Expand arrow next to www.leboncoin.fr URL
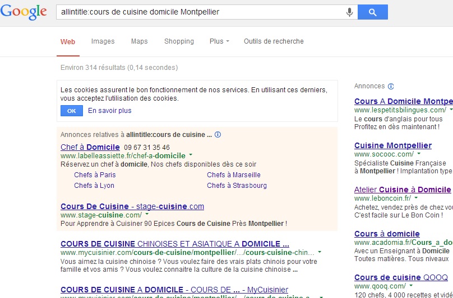The height and width of the screenshot is (298, 453). [x=416, y=198]
